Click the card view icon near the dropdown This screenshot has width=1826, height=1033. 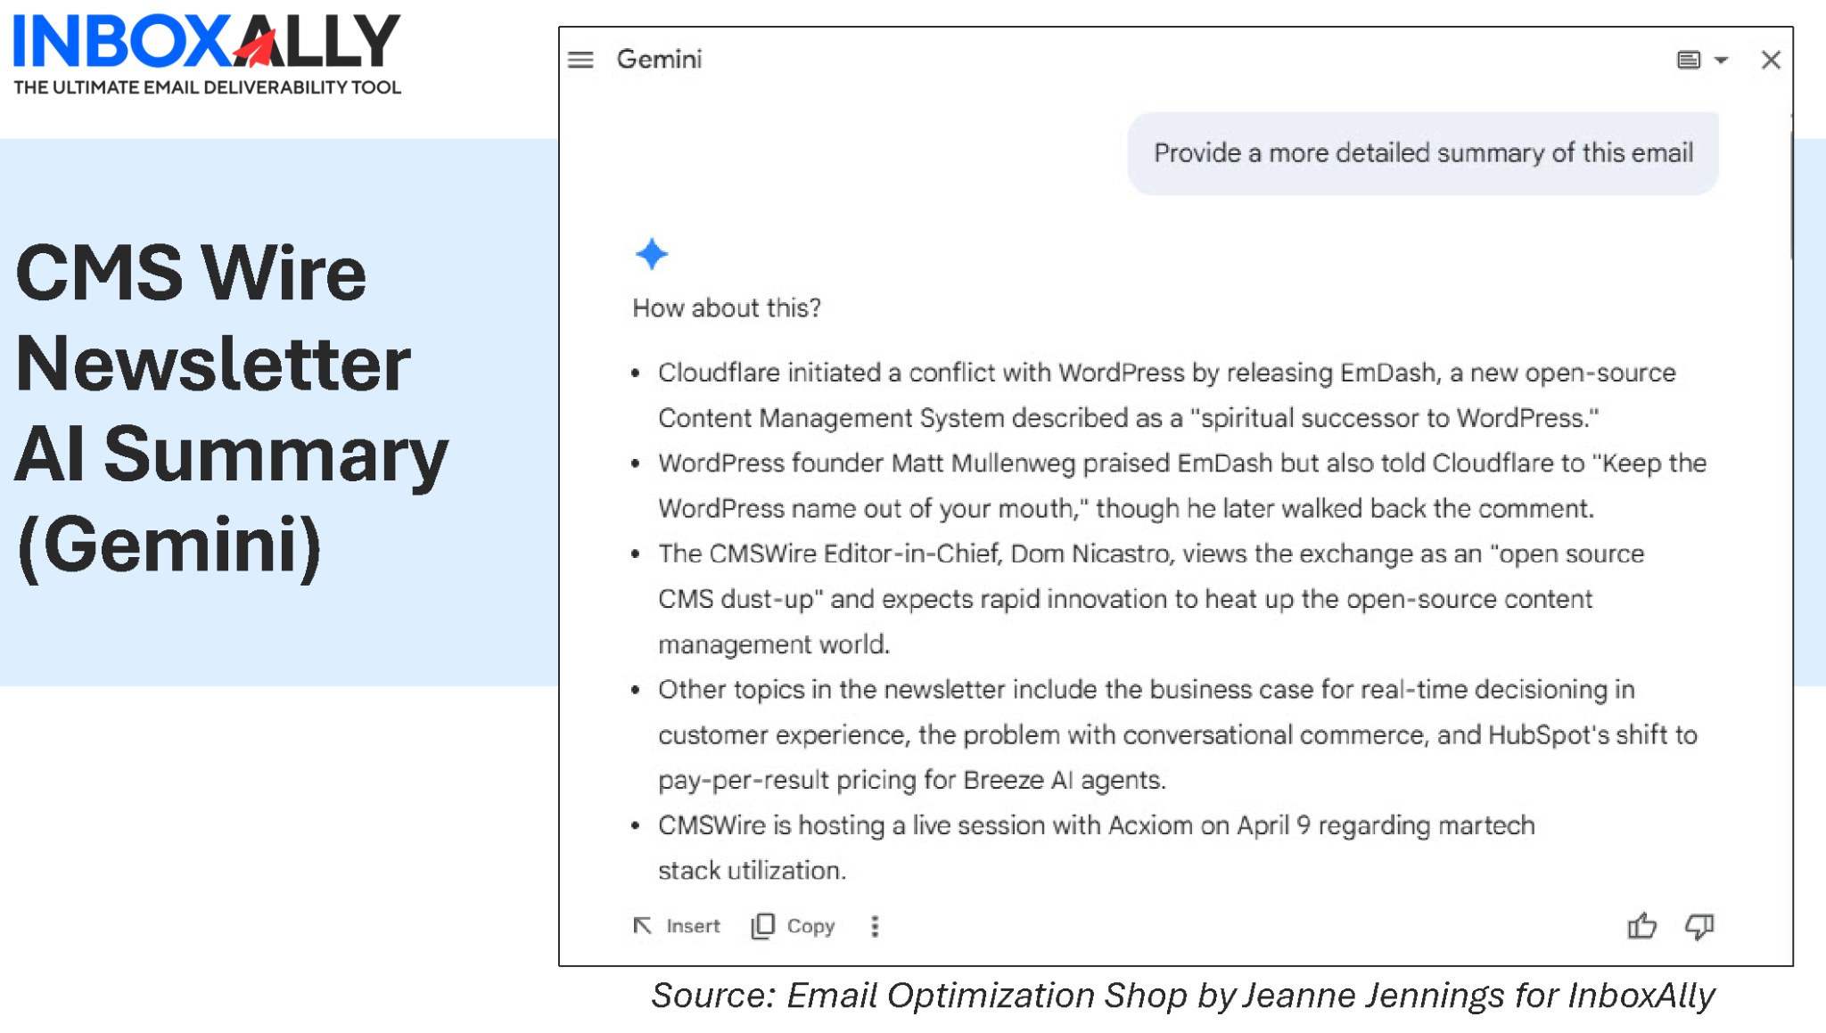click(x=1688, y=59)
